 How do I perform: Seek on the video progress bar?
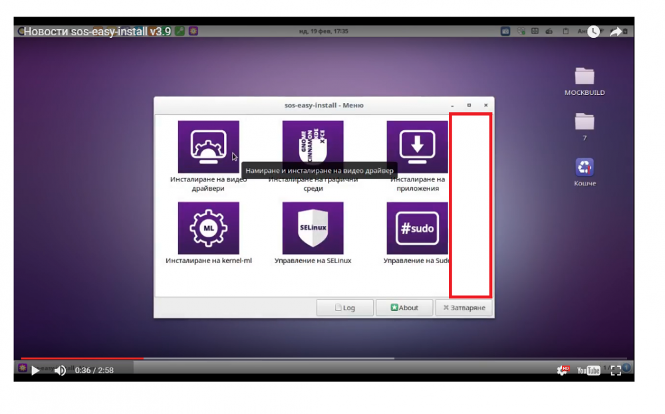324,358
